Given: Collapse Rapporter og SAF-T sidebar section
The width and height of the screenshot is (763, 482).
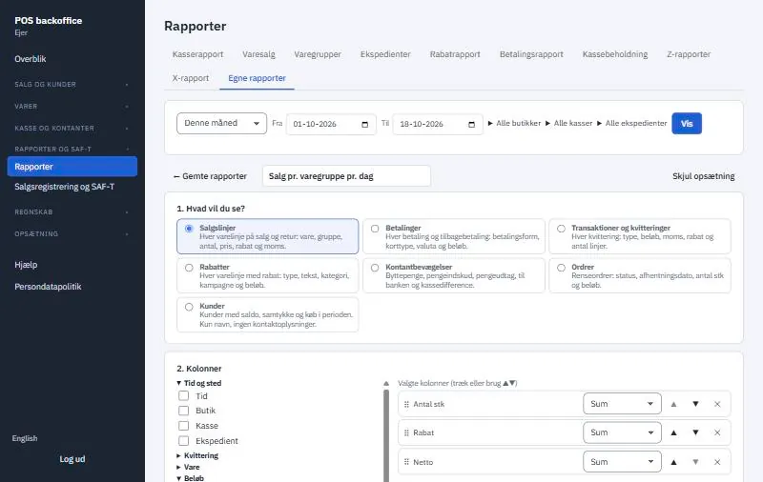Looking at the screenshot, I should point(72,150).
